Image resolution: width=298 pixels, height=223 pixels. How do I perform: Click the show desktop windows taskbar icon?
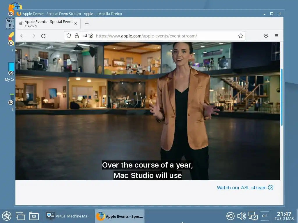pyautogui.click(x=20, y=216)
